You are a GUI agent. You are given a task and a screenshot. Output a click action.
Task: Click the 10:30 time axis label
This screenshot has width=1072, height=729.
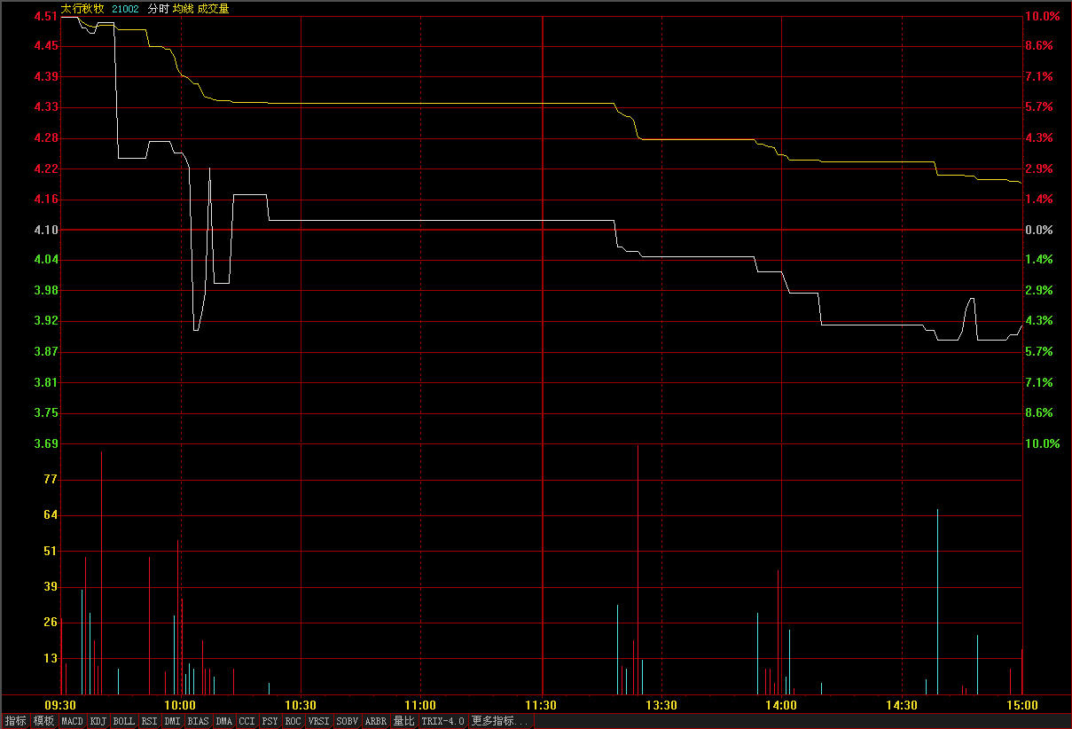tap(301, 705)
